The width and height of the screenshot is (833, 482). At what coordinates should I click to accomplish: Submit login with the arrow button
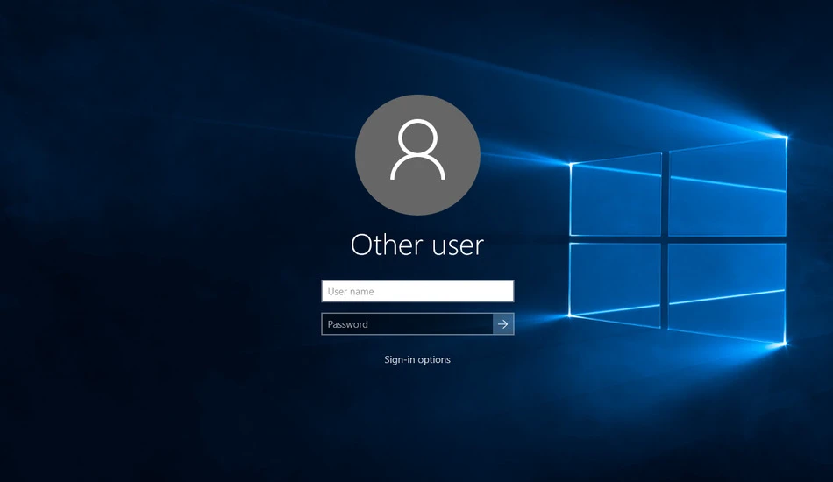tap(503, 323)
